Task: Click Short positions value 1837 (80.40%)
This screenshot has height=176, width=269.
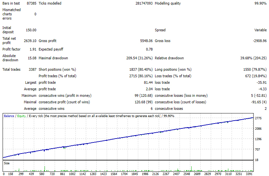Action: coord(141,69)
